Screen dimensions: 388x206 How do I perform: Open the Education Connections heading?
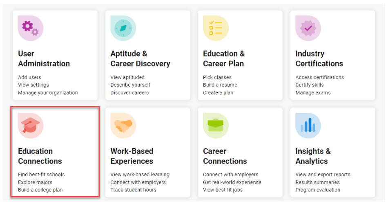40,156
